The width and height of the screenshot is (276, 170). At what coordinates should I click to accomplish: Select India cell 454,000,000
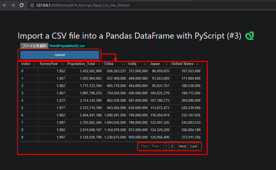click(138, 86)
